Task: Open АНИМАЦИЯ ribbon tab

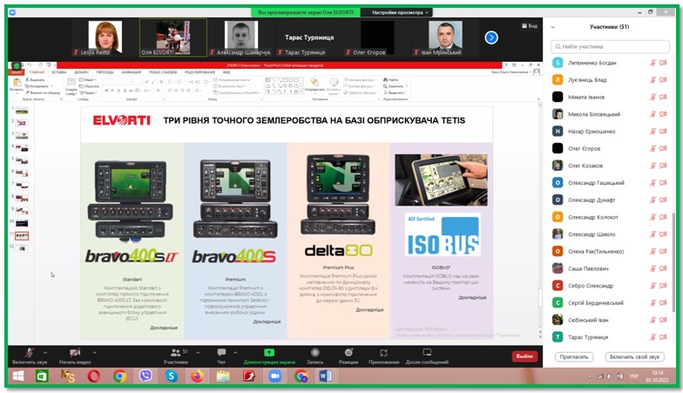Action: (x=131, y=72)
